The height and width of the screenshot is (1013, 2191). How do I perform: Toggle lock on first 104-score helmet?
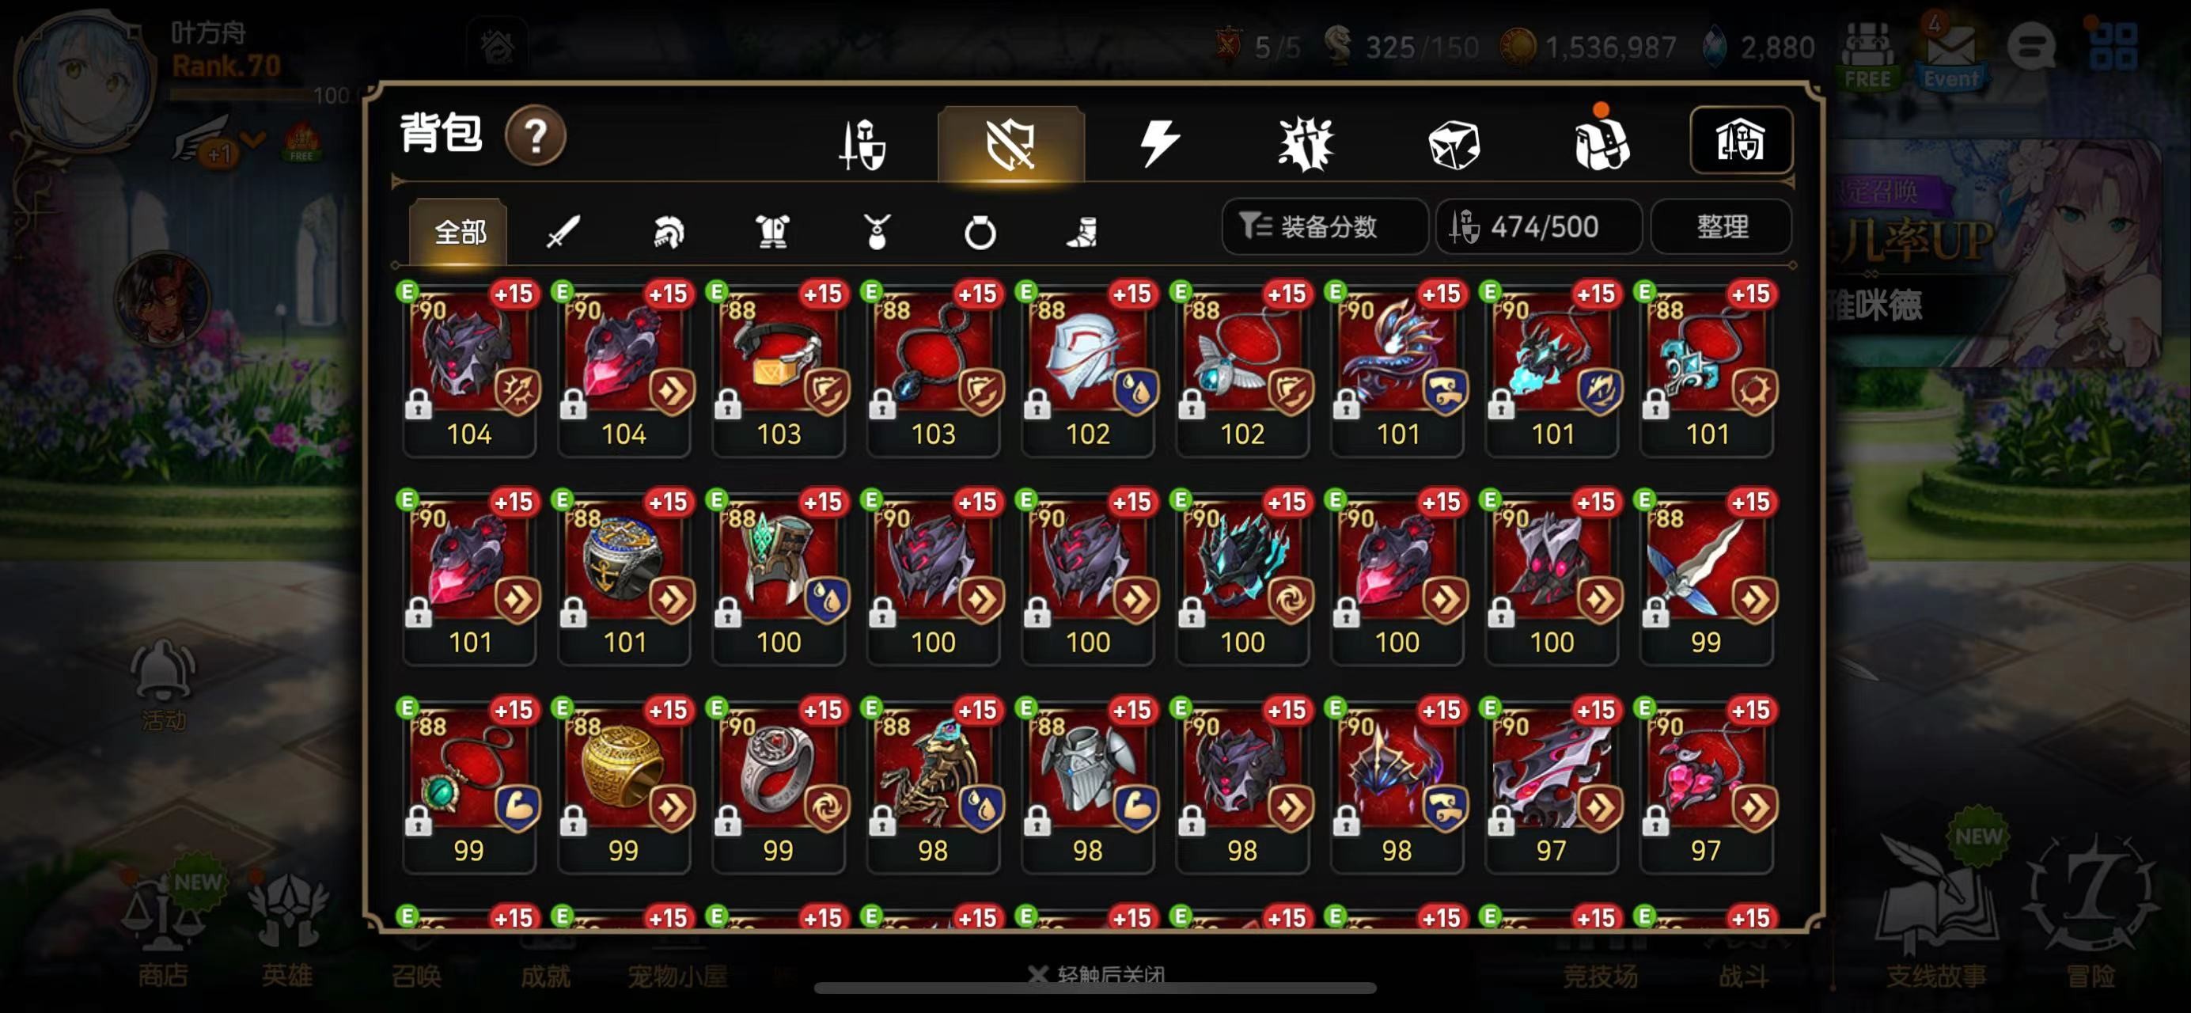click(x=418, y=405)
